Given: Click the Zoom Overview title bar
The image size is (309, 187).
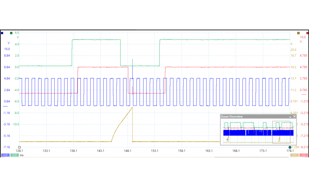Looking at the screenshot, I should 251,116.
